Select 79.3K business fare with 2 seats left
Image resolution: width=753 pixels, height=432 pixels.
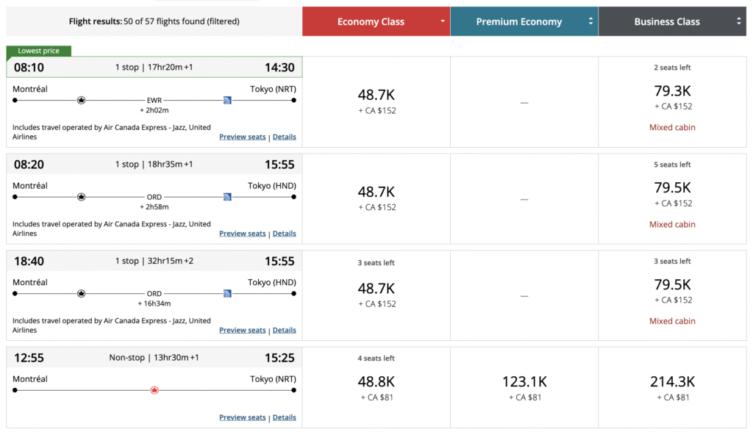tap(672, 91)
